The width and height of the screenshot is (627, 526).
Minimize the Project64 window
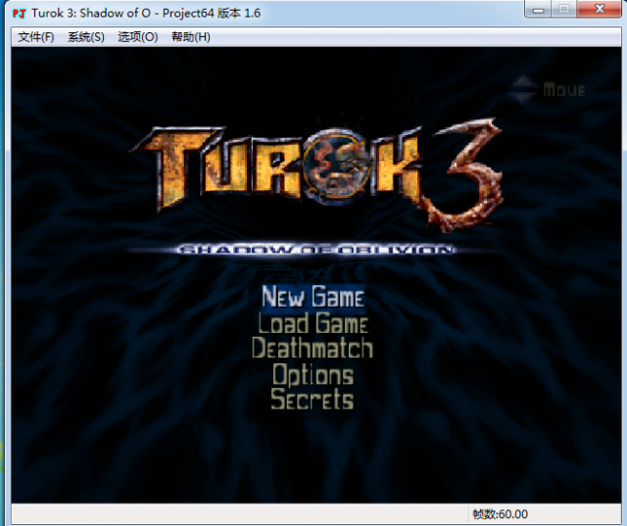(537, 9)
